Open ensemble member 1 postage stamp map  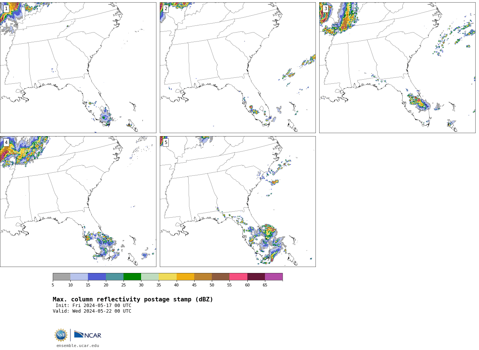[78, 68]
